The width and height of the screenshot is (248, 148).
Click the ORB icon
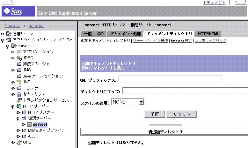coord(19,143)
